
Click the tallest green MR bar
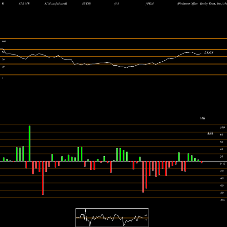(x=30, y=143)
